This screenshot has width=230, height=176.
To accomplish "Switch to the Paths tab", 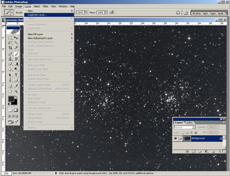I will point(190,122).
